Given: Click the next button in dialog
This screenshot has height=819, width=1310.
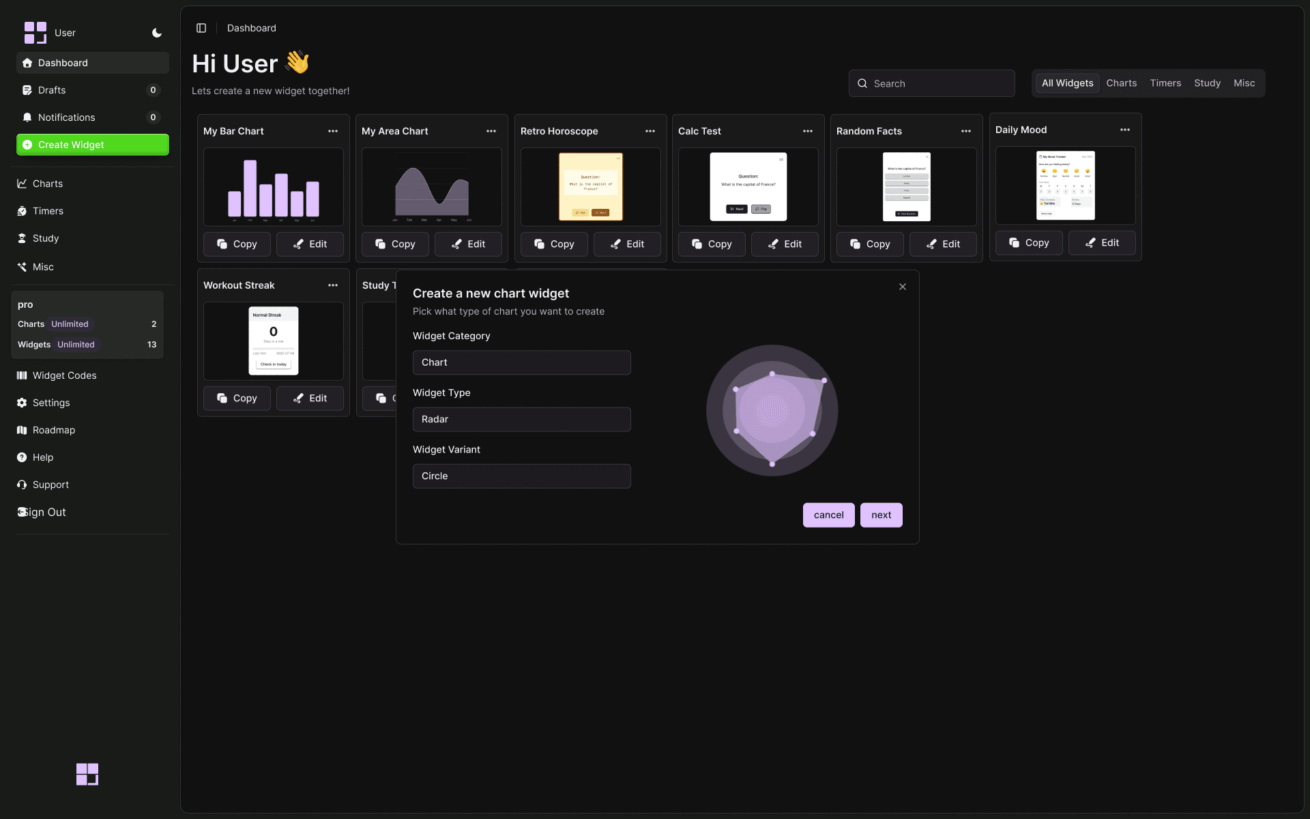Looking at the screenshot, I should [x=881, y=515].
